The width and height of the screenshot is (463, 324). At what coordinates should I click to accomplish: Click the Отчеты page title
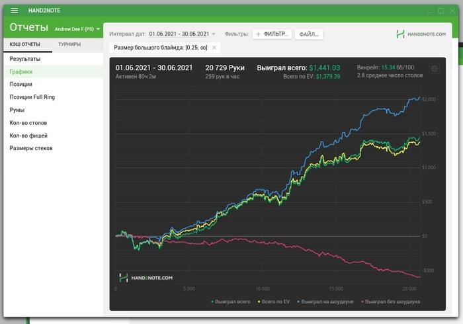pyautogui.click(x=29, y=28)
